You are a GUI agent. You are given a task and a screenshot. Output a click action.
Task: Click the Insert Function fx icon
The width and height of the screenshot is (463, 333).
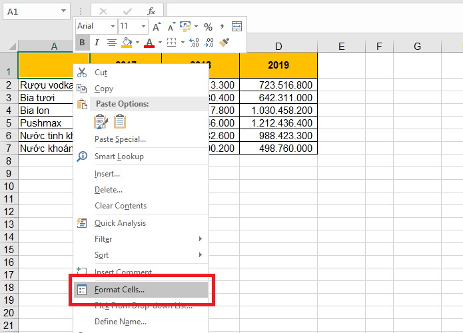(x=151, y=11)
